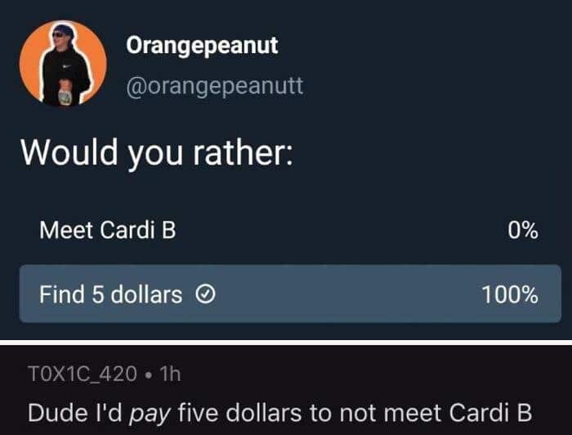Open the @orangepeanutt handle link
Viewport: 572px width, 435px height.
coord(214,86)
